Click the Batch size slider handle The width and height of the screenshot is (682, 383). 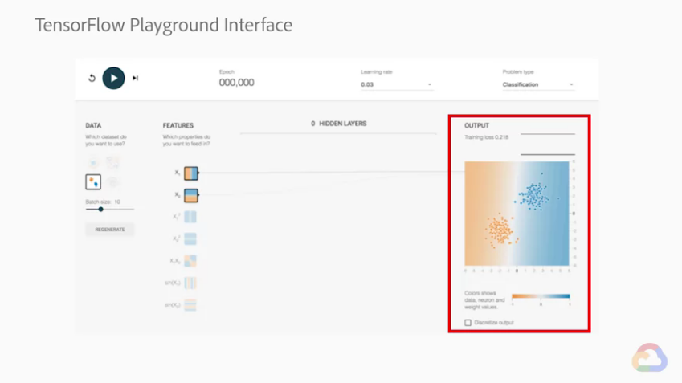tap(100, 209)
